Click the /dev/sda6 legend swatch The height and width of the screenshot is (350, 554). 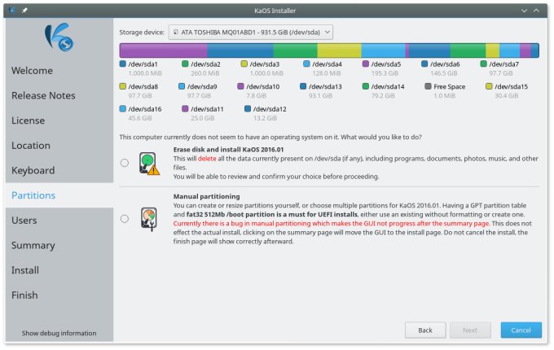pyautogui.click(x=424, y=63)
